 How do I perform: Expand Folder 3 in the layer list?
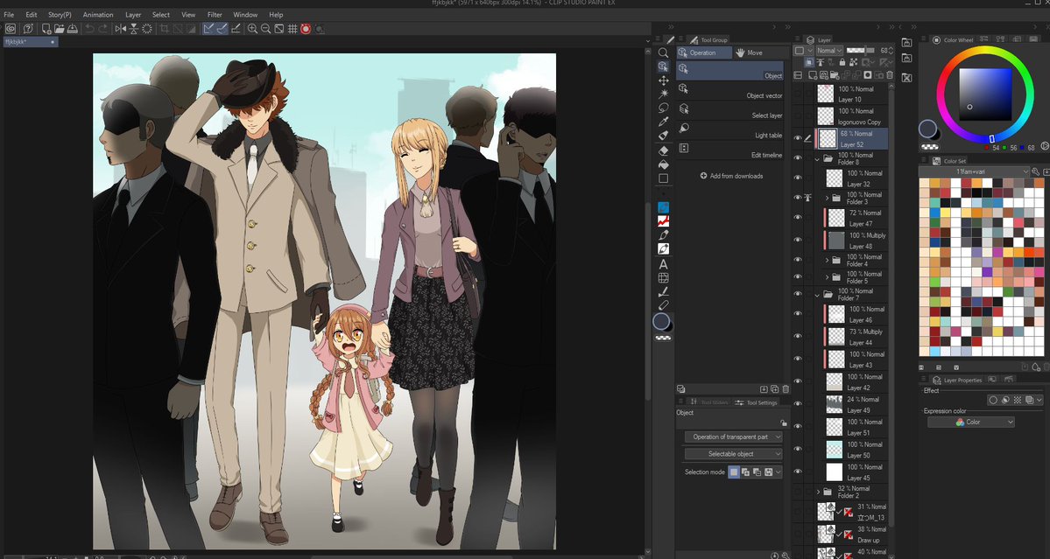coord(827,198)
